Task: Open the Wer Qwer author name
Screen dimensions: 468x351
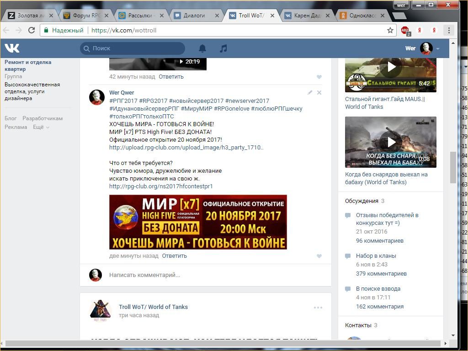Action: (x=122, y=92)
